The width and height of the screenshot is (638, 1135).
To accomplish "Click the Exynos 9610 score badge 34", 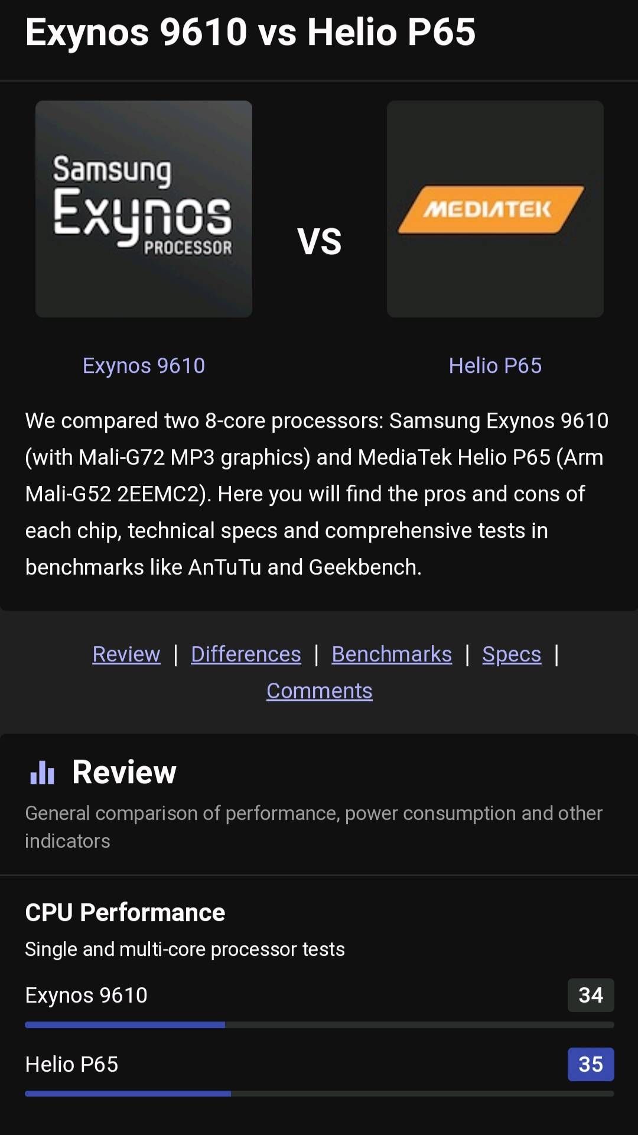I will point(591,995).
